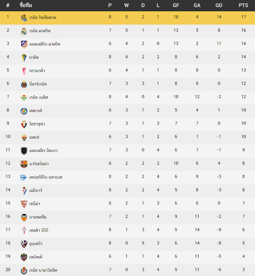Sort table by PTS column header
The height and width of the screenshot is (276, 255).
pyautogui.click(x=243, y=5)
